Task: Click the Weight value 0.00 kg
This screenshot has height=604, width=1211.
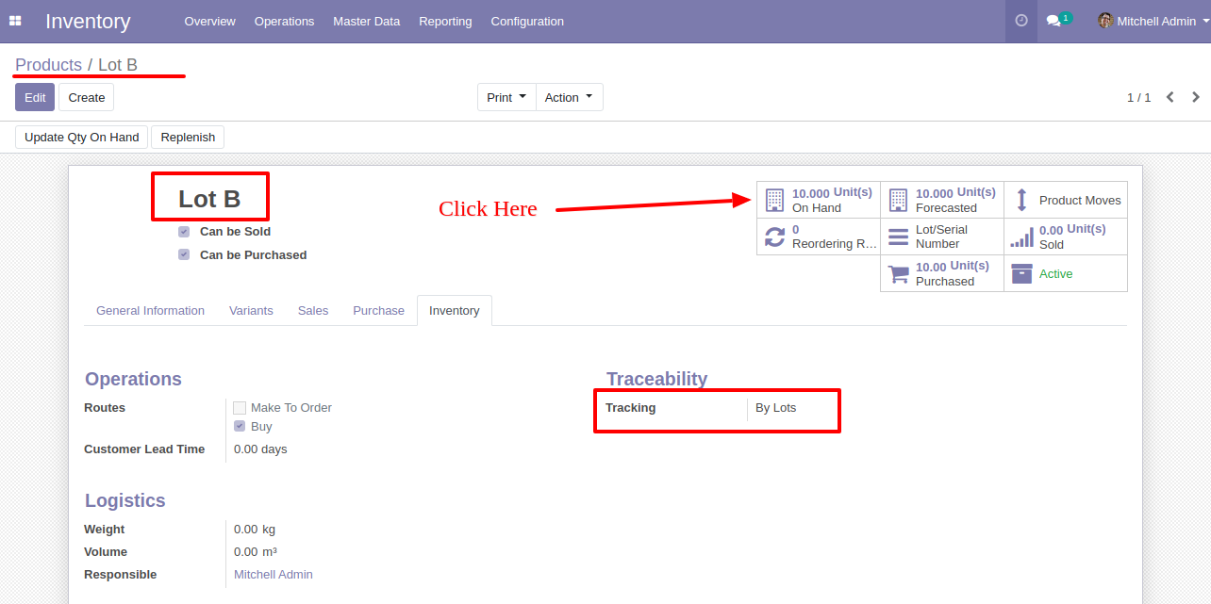Action: [255, 530]
